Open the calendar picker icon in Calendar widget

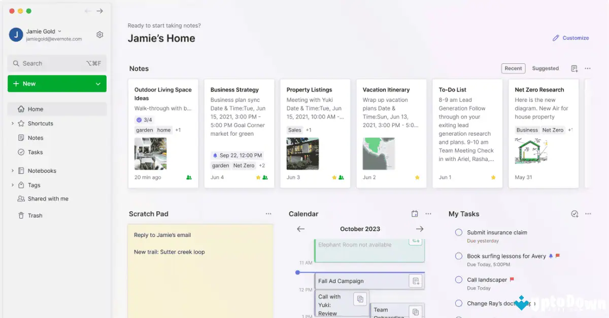tap(415, 214)
